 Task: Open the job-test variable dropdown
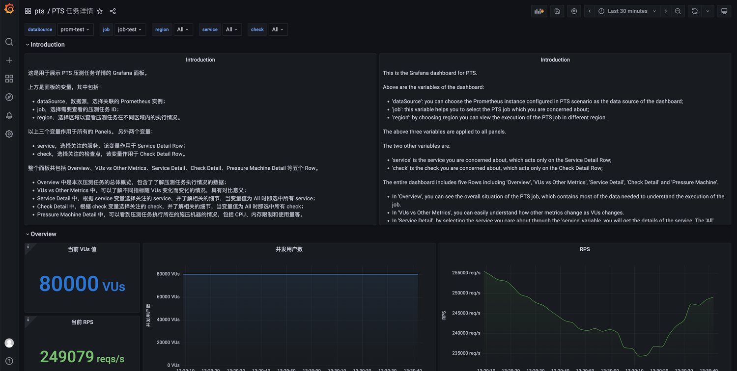click(130, 29)
